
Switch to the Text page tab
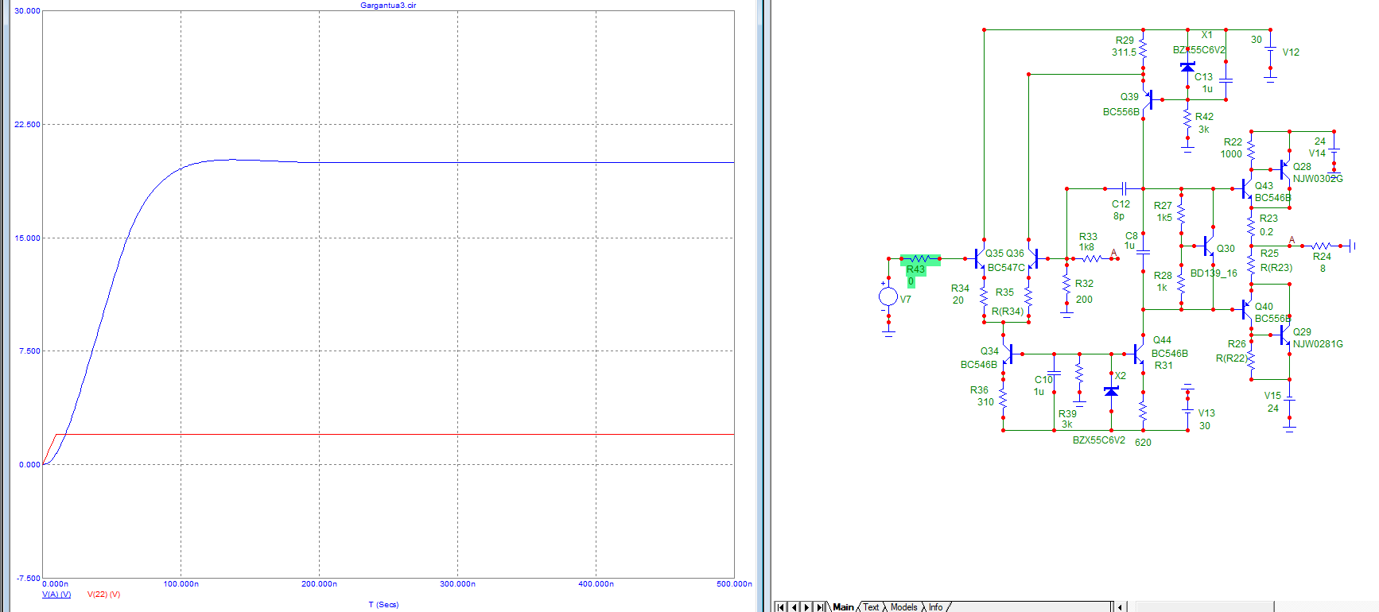click(872, 606)
